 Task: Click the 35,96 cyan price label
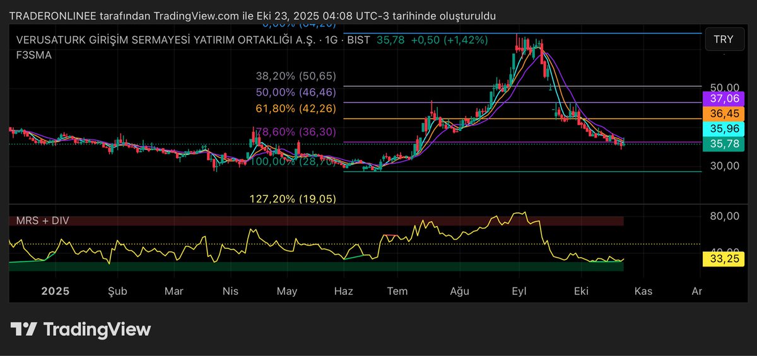pos(724,129)
